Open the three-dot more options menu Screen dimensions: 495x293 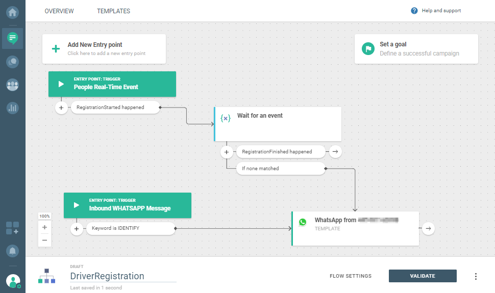point(476,276)
